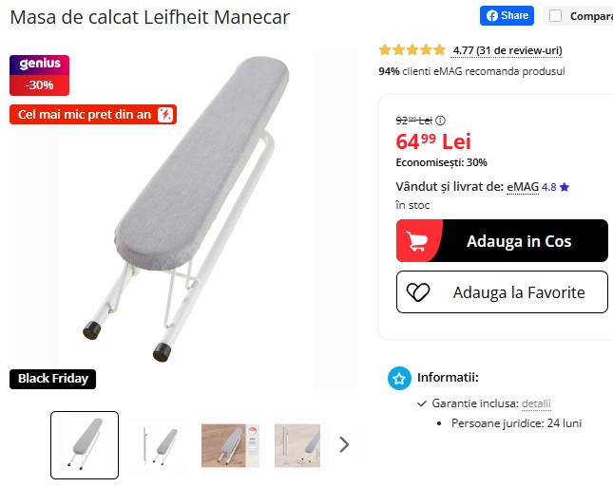Click the Facebook Share button
613x487 pixels.
(507, 15)
